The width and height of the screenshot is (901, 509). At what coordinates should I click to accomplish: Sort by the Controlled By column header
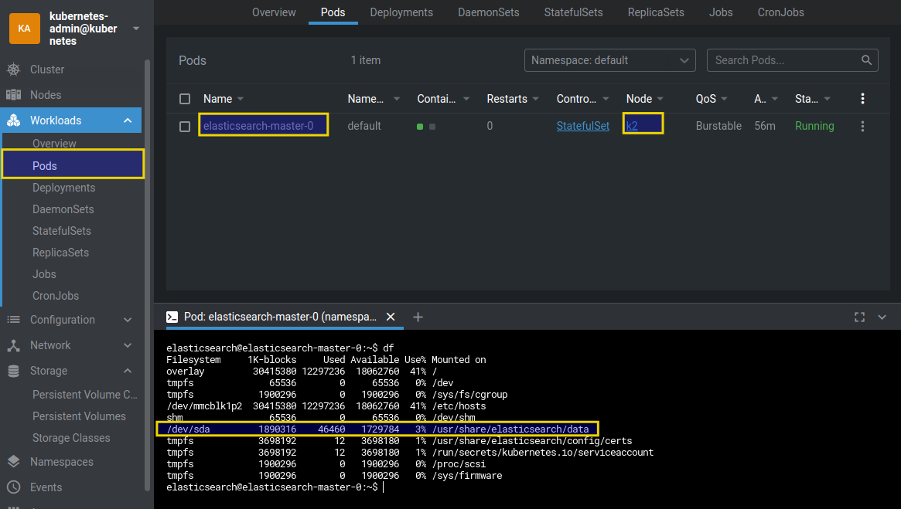576,99
